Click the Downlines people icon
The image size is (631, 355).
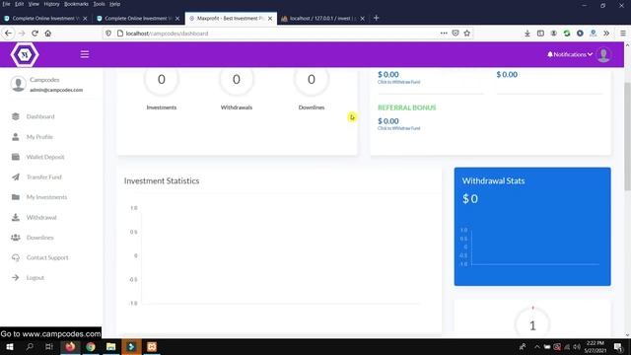(16, 238)
